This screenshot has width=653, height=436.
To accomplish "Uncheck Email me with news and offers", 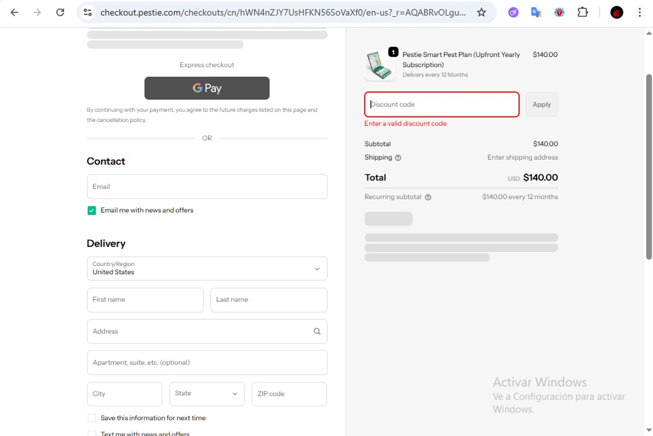I will tap(92, 210).
